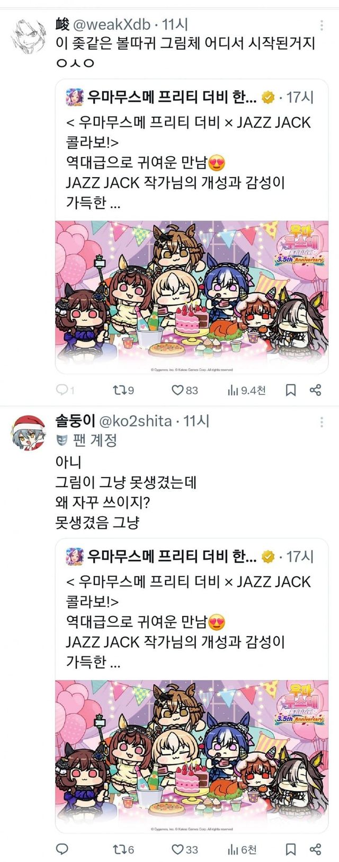This screenshot has width=339, height=862.
Task: Open @ko2shita username link
Action: 136,421
